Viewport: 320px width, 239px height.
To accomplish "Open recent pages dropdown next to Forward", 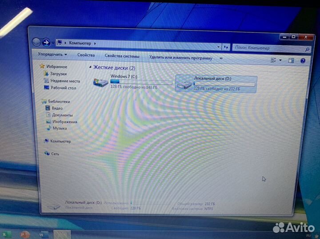I will 53,43.
